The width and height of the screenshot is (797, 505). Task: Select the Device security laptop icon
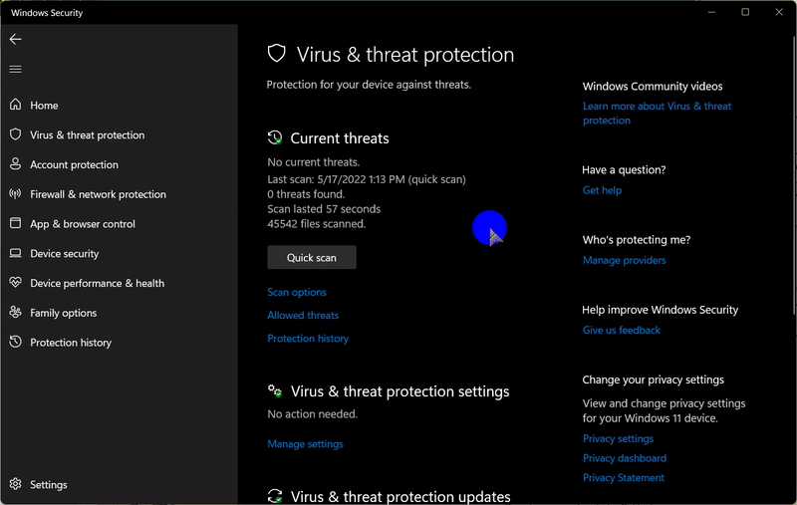click(15, 254)
